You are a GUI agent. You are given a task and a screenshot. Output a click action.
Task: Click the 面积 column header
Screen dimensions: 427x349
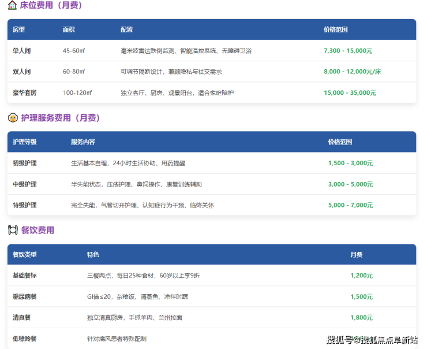pos(69,29)
